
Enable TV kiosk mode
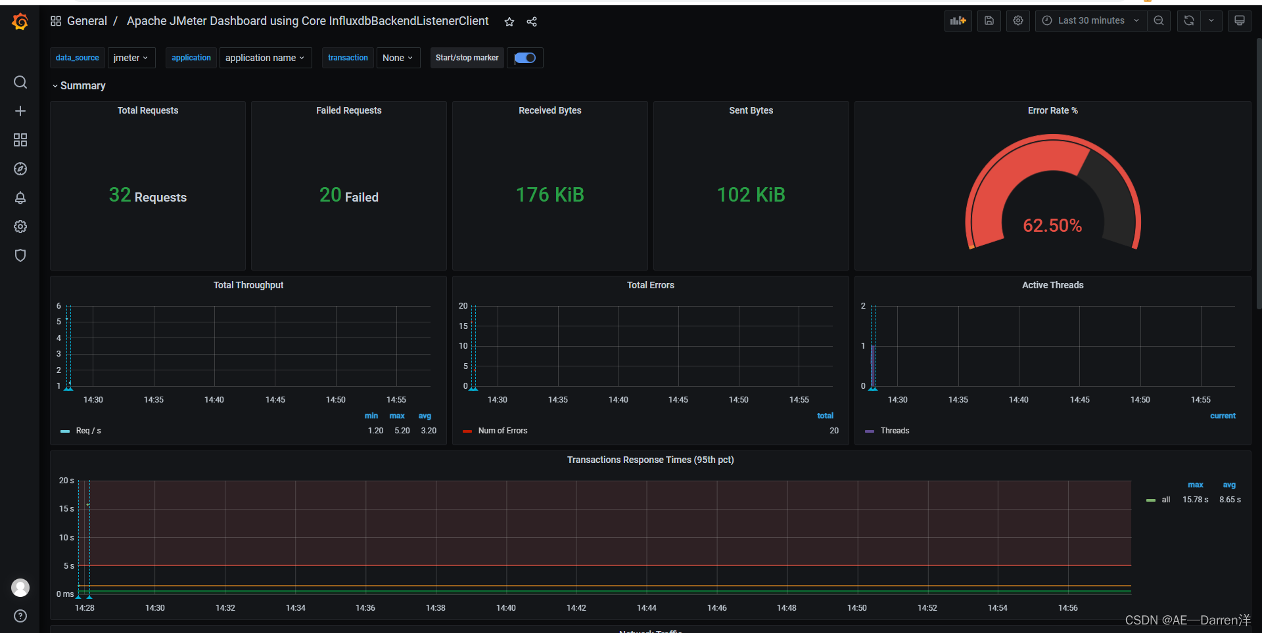coord(1239,20)
